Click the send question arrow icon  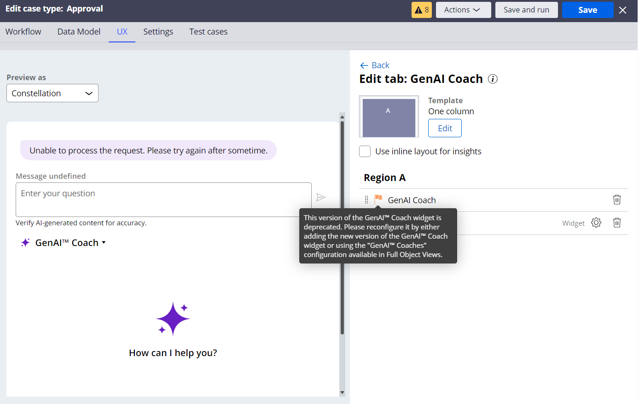click(x=321, y=197)
